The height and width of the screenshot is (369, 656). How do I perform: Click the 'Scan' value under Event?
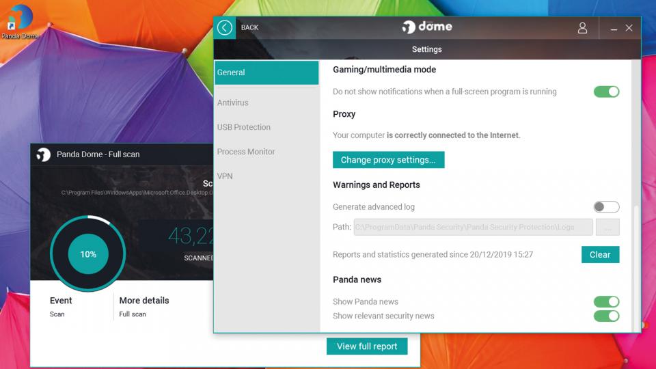[57, 314]
